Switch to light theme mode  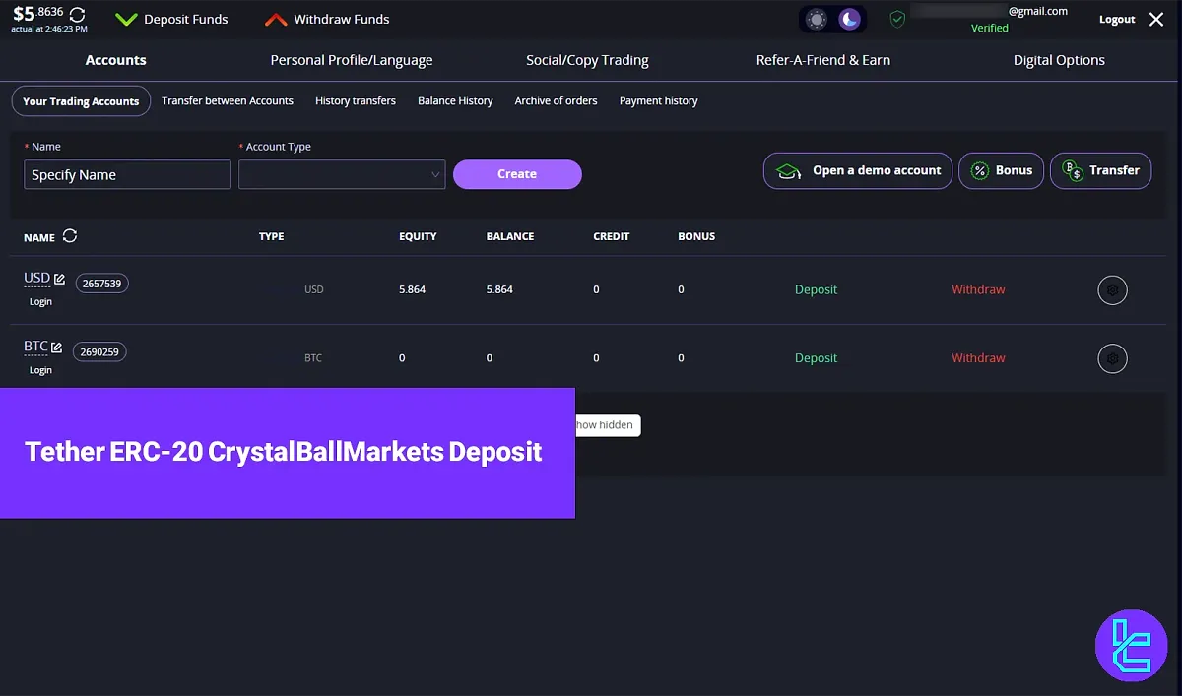816,17
